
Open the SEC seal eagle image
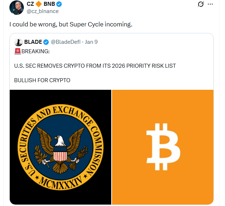pos(60,147)
